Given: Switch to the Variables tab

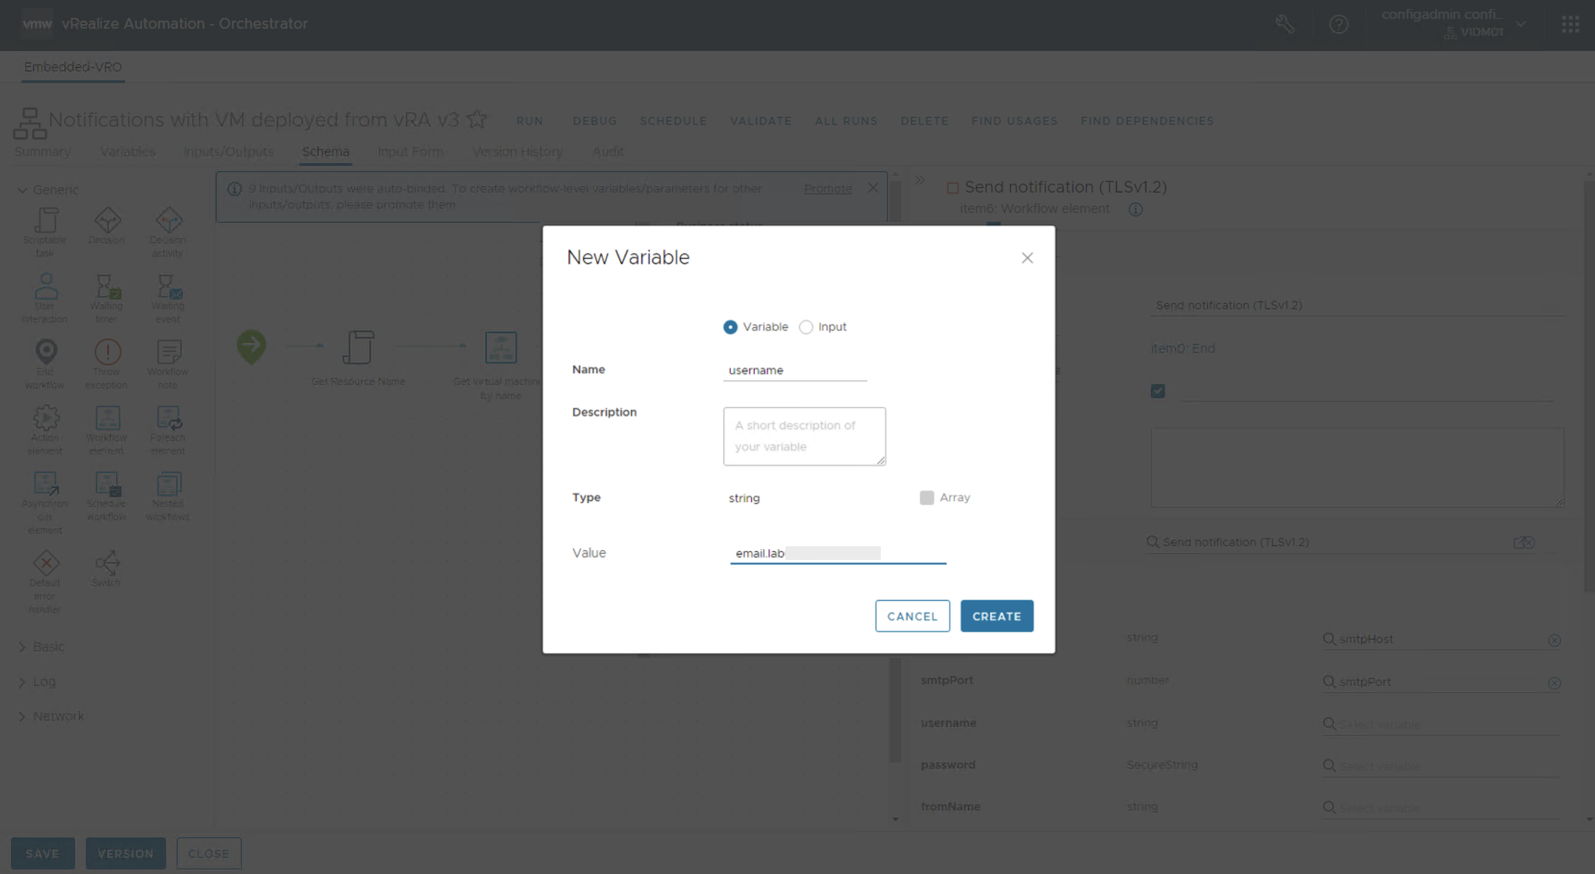Looking at the screenshot, I should click(127, 151).
